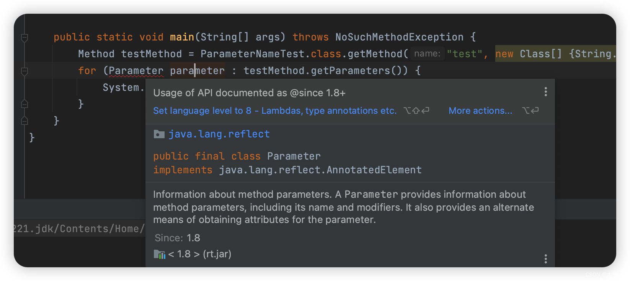Click the highlighted "new Class[]" expression

(528, 54)
